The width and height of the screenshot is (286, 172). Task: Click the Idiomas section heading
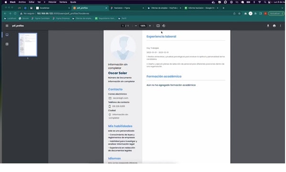click(115, 159)
